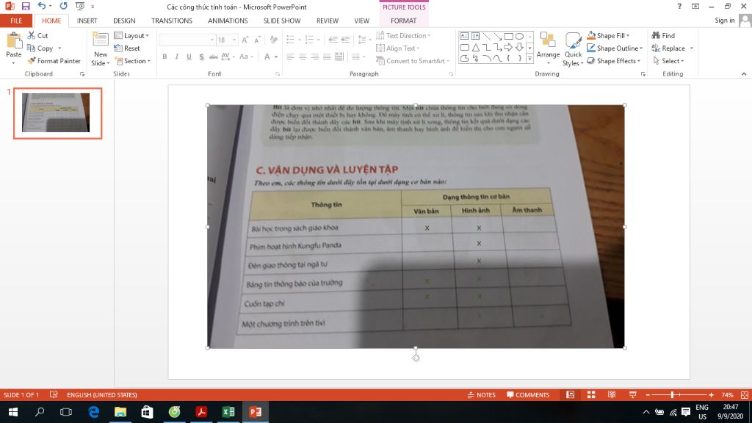Toggle Strikethrough formatting
Screen dimensions: 752x423
214,57
